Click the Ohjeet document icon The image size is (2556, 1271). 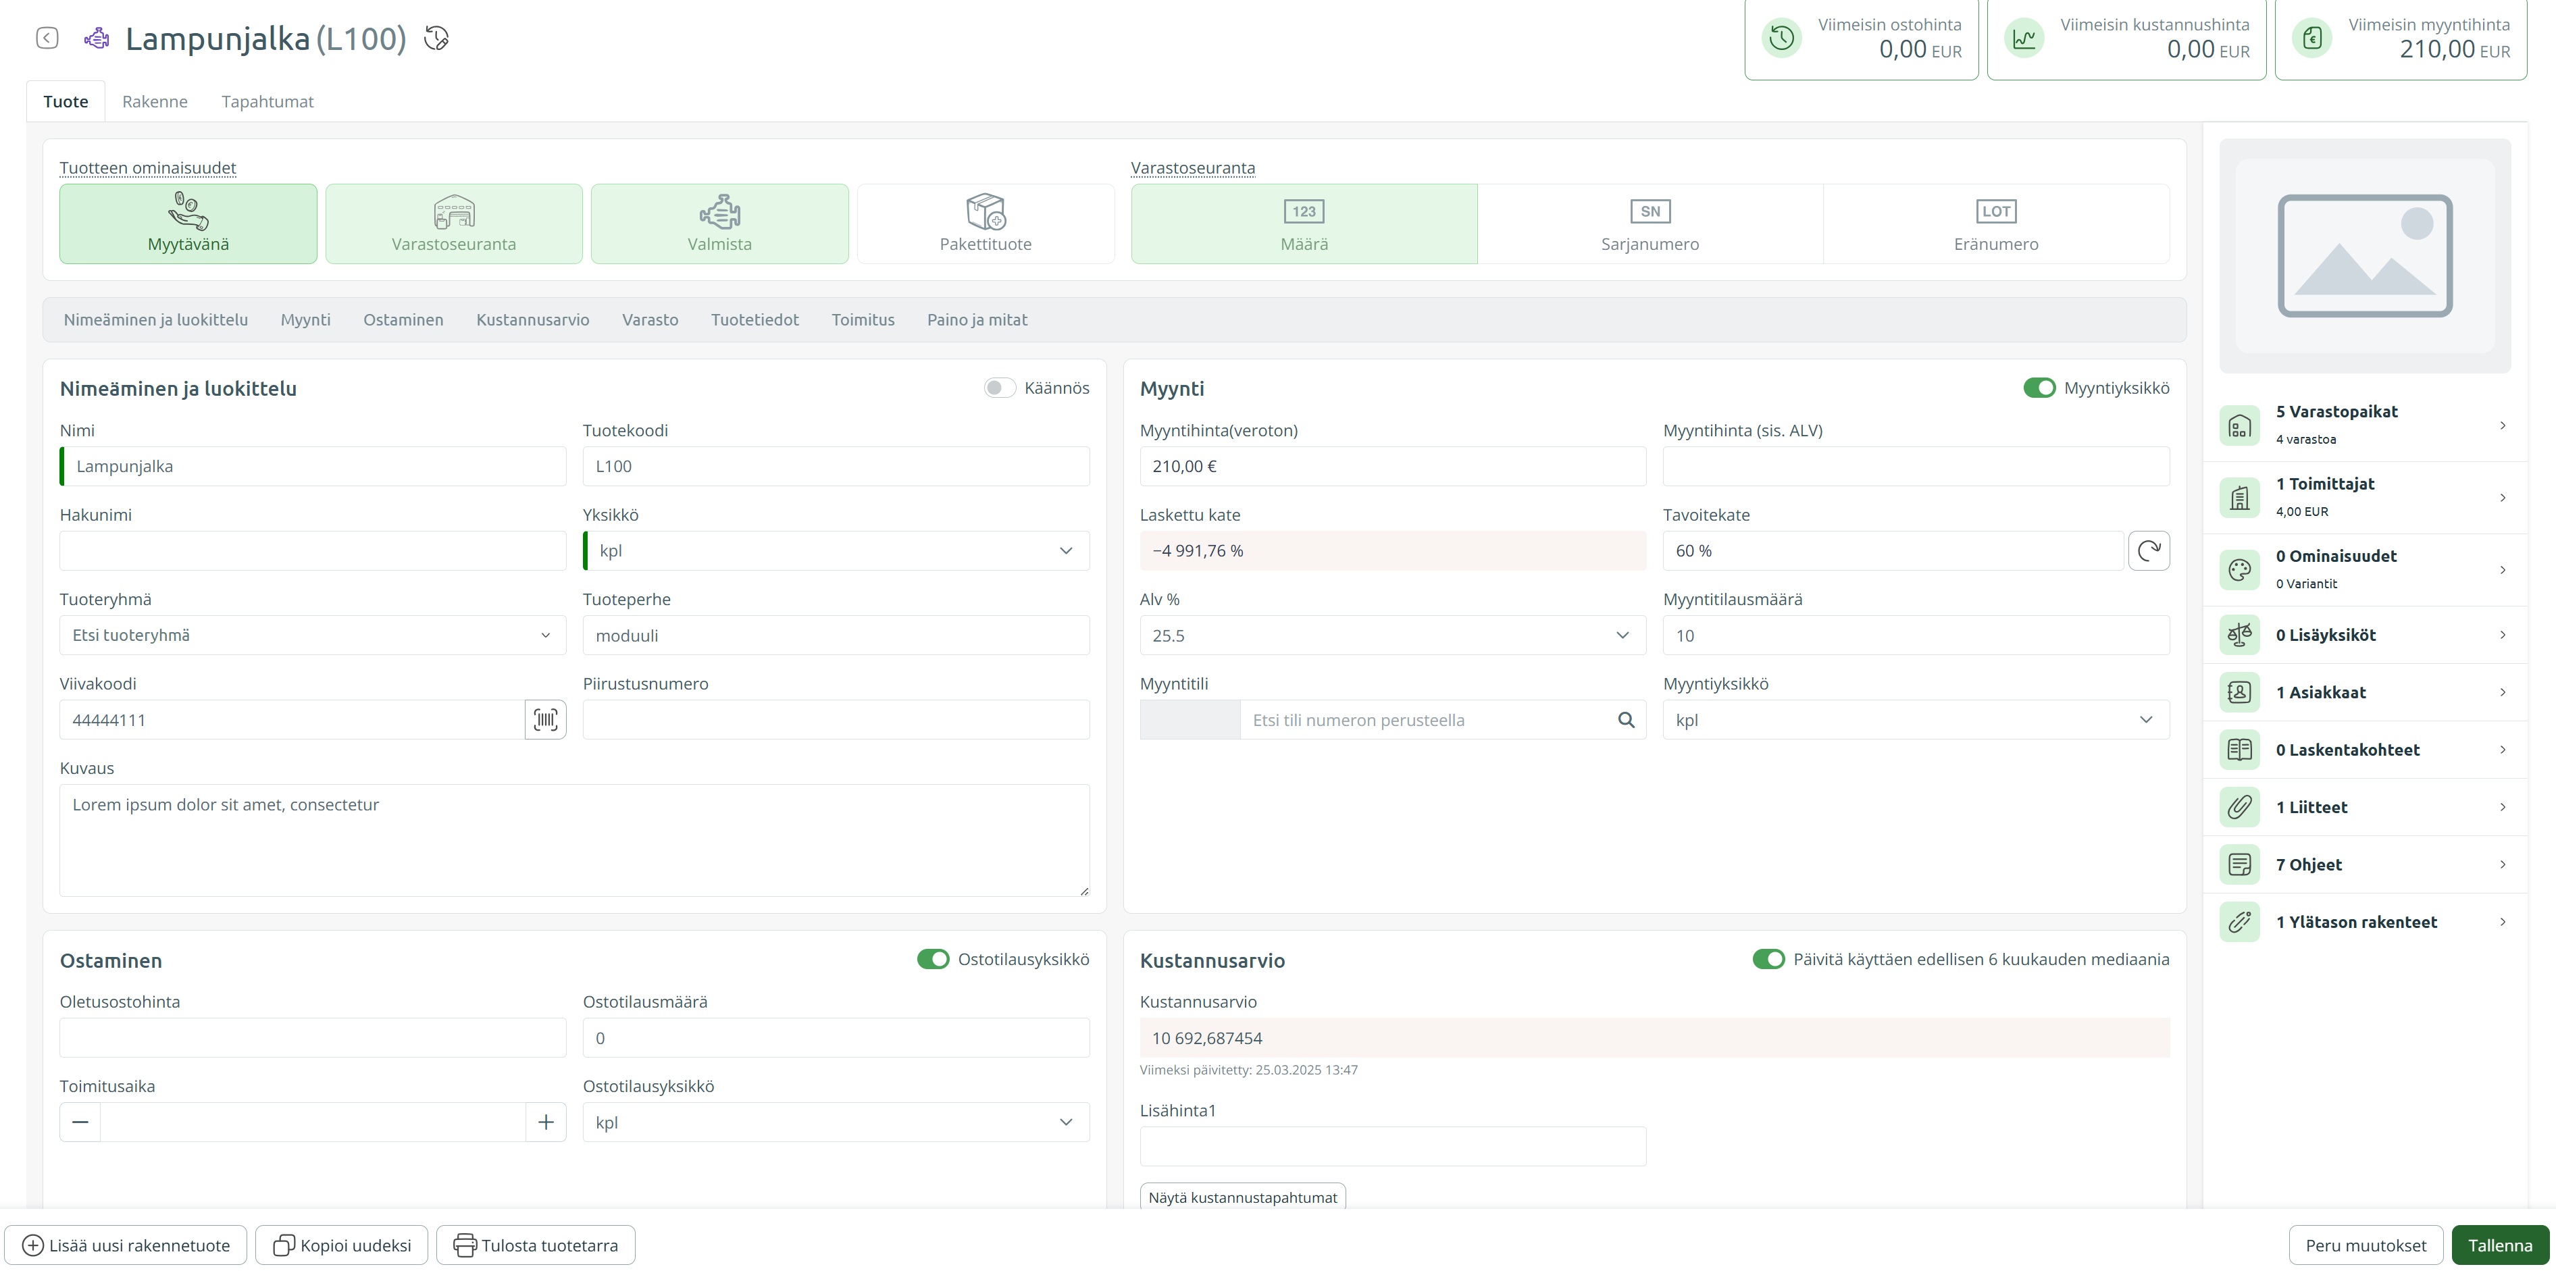pos(2239,865)
